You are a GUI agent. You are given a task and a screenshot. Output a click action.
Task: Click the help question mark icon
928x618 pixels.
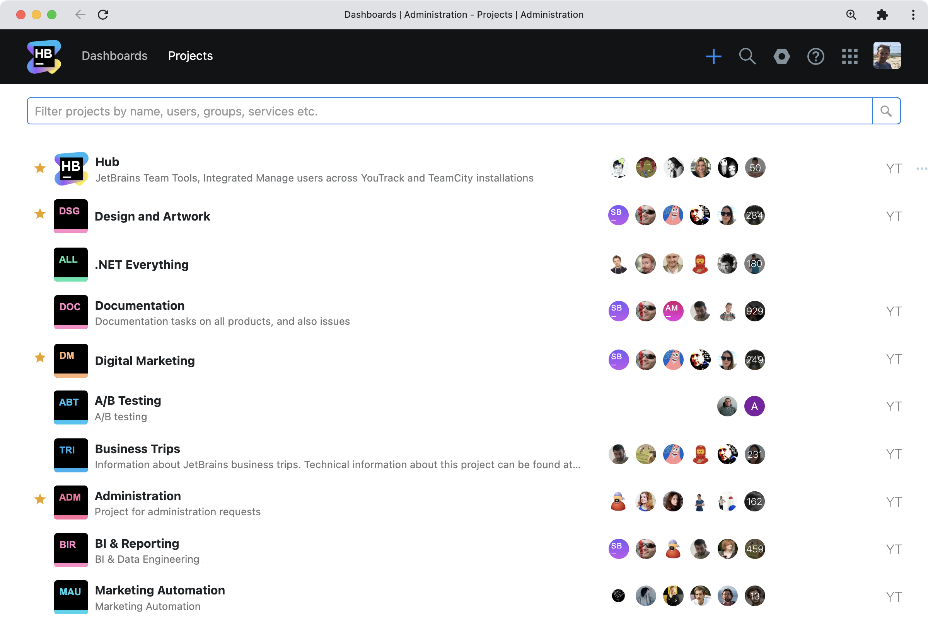[815, 56]
